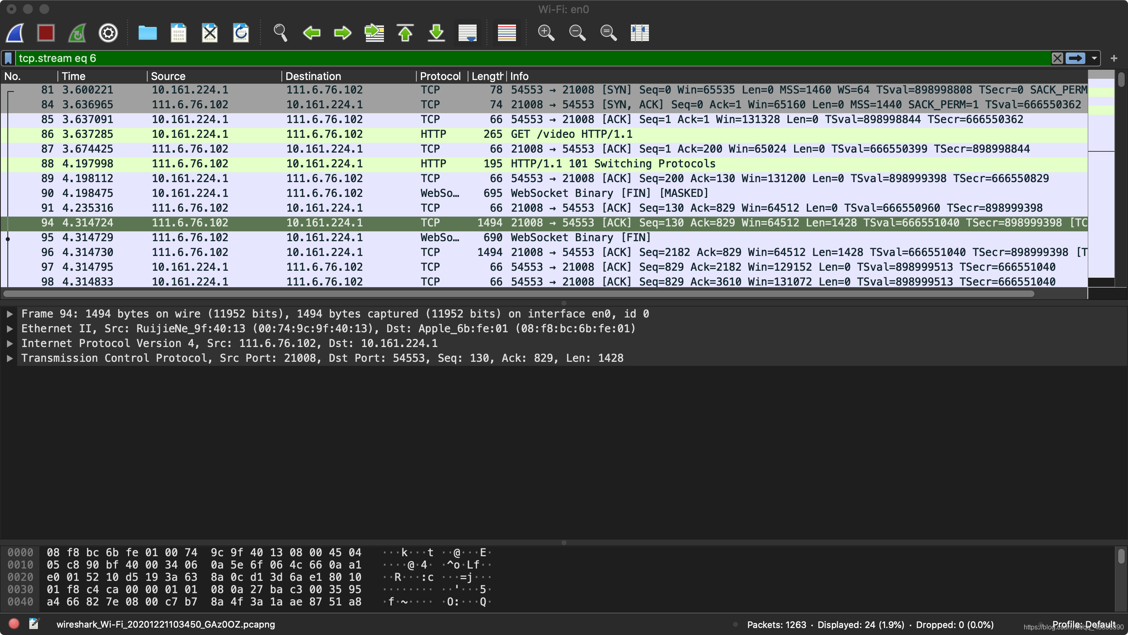1128x635 pixels.
Task: Go forward in packet history
Action: [x=343, y=33]
